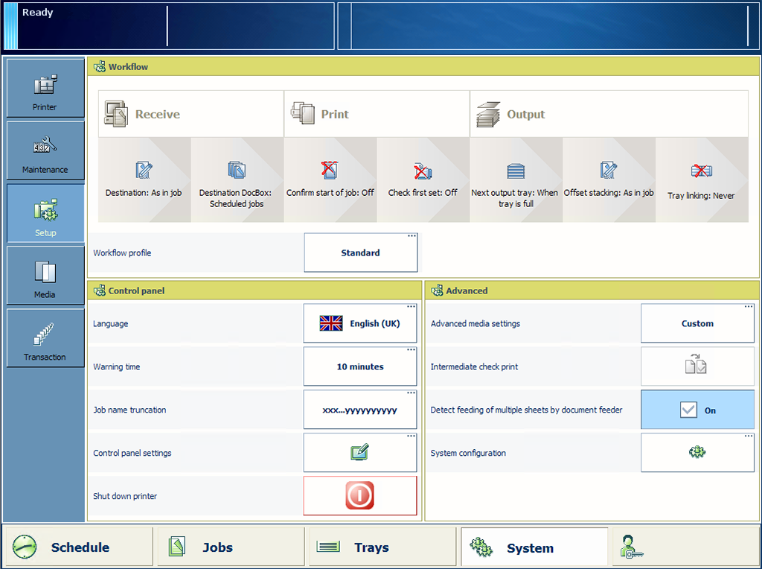Click the Tray linking: Never tile
Image resolution: width=762 pixels, height=569 pixels.
coord(701,179)
